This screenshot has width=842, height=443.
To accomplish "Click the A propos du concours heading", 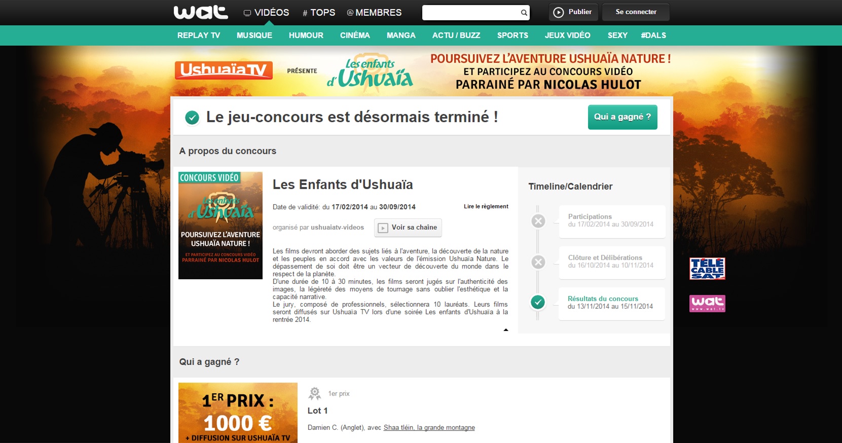I will [228, 151].
